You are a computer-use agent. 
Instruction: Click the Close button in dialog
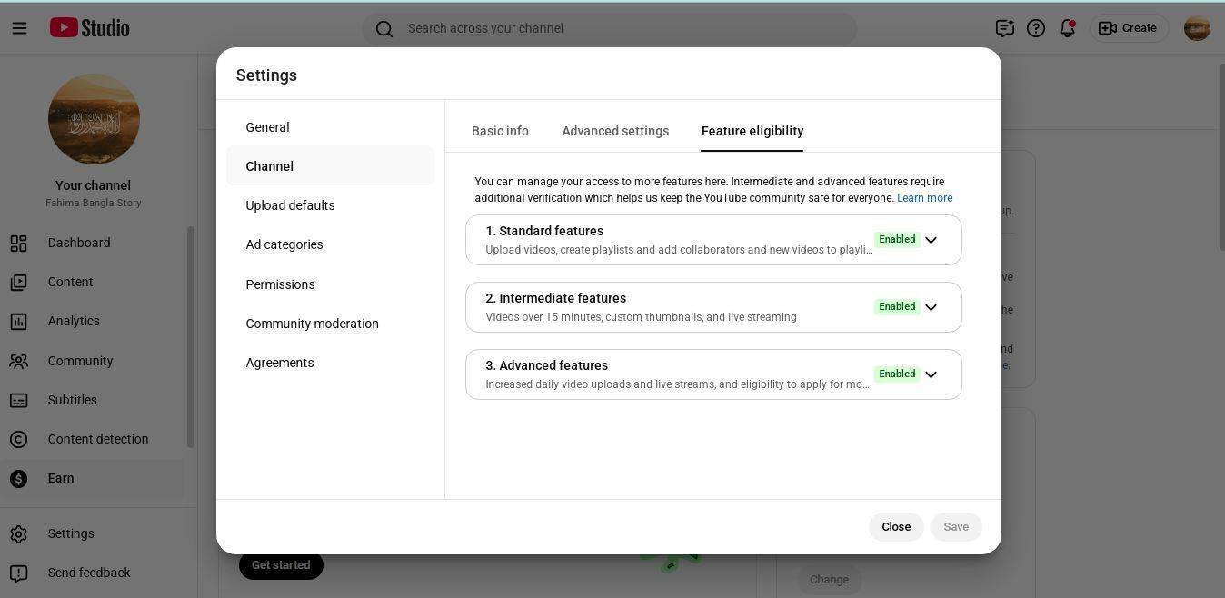[x=895, y=527]
